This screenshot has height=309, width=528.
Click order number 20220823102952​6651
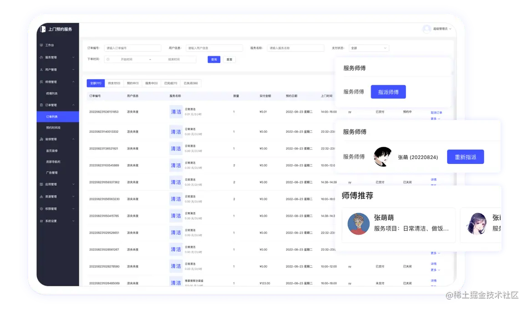[x=104, y=233]
